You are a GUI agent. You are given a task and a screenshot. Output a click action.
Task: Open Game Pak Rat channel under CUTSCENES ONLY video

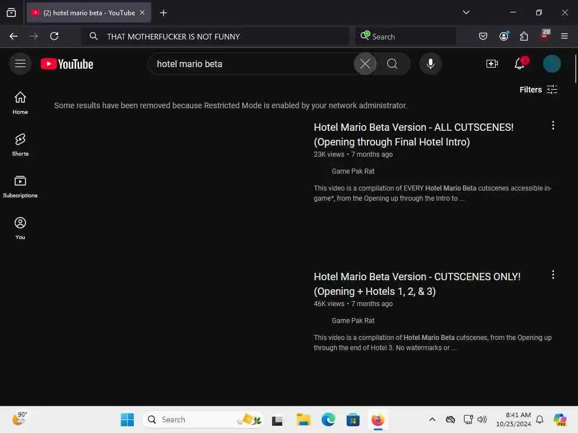tap(353, 321)
